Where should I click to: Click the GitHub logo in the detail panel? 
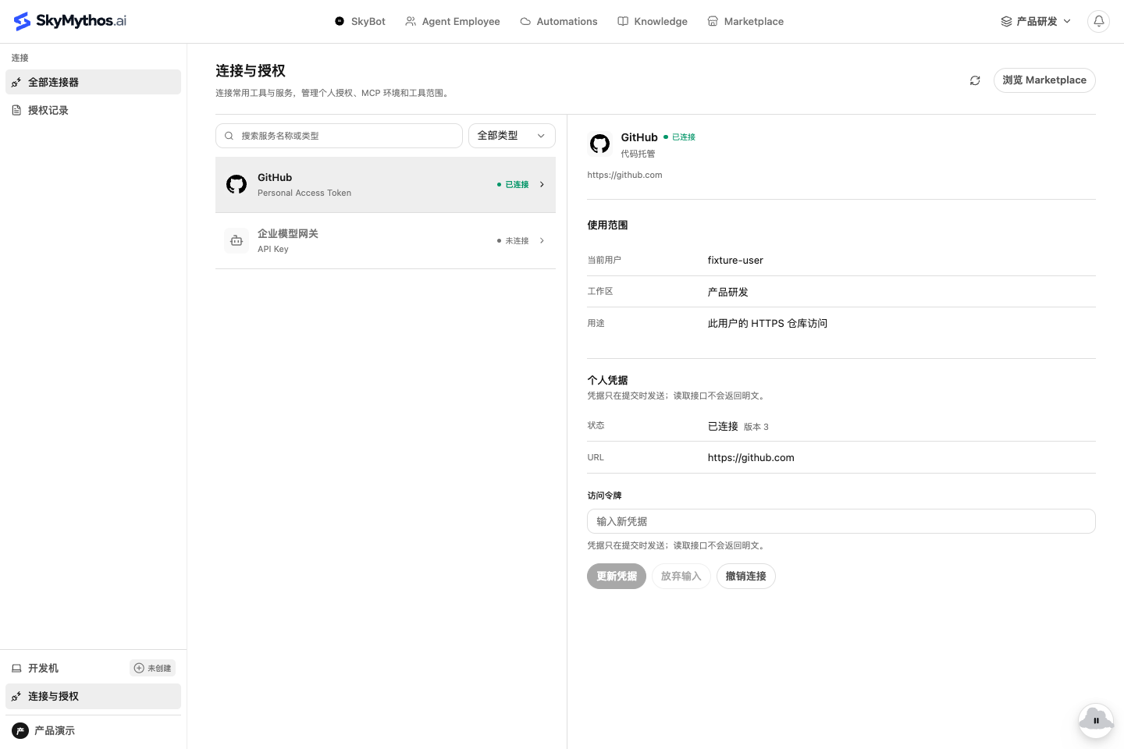pos(599,144)
